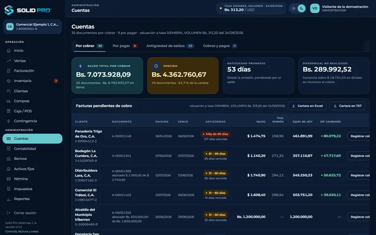This screenshot has height=235, width=376.
Task: Click the download icon in Cartera en TXT
Action: [335, 106]
